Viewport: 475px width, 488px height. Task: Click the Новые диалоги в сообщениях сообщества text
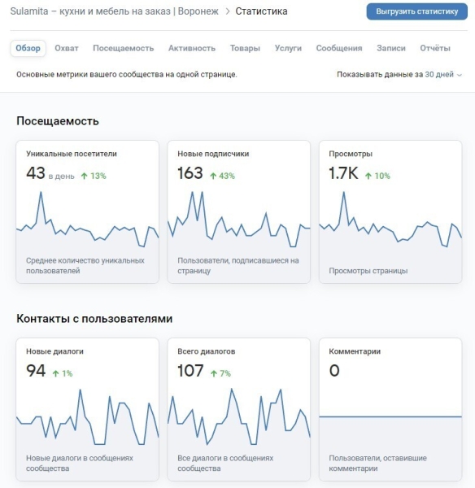pos(80,463)
